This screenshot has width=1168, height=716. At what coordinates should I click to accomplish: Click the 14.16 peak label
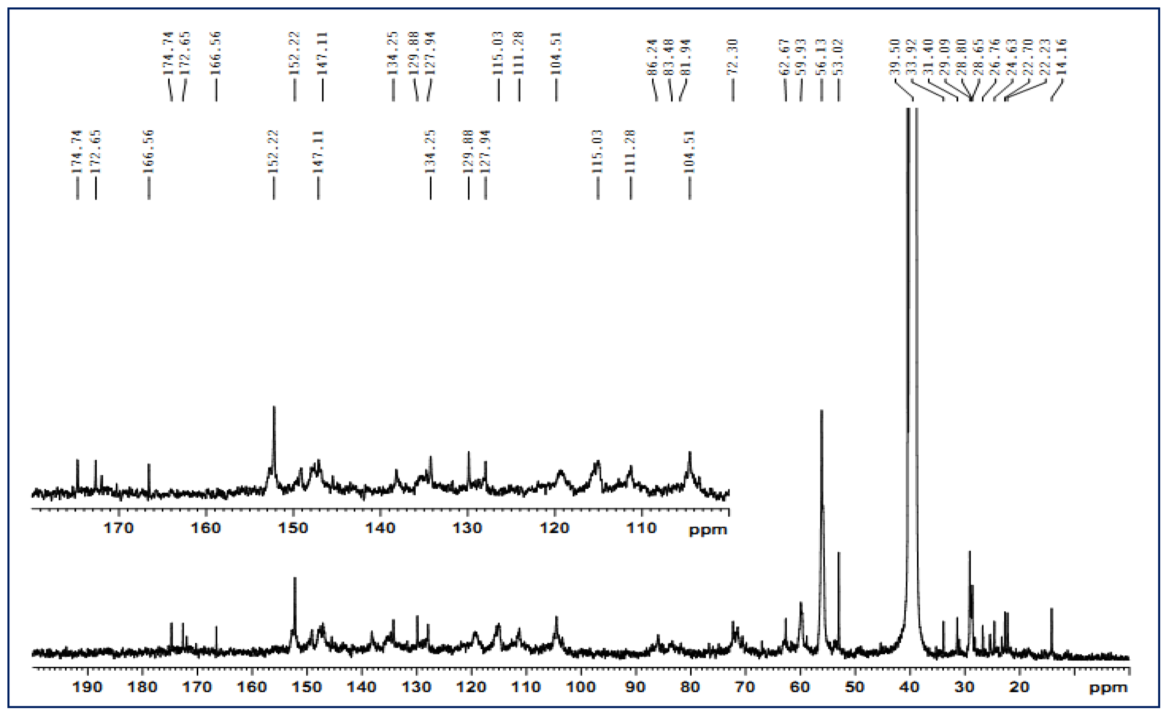click(1062, 57)
